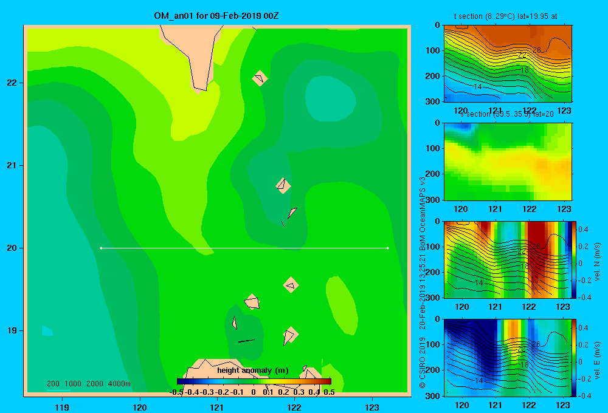This screenshot has height=413, width=608.
Task: Click longitude 121 on the main map's bottom axis
Action: 217,408
